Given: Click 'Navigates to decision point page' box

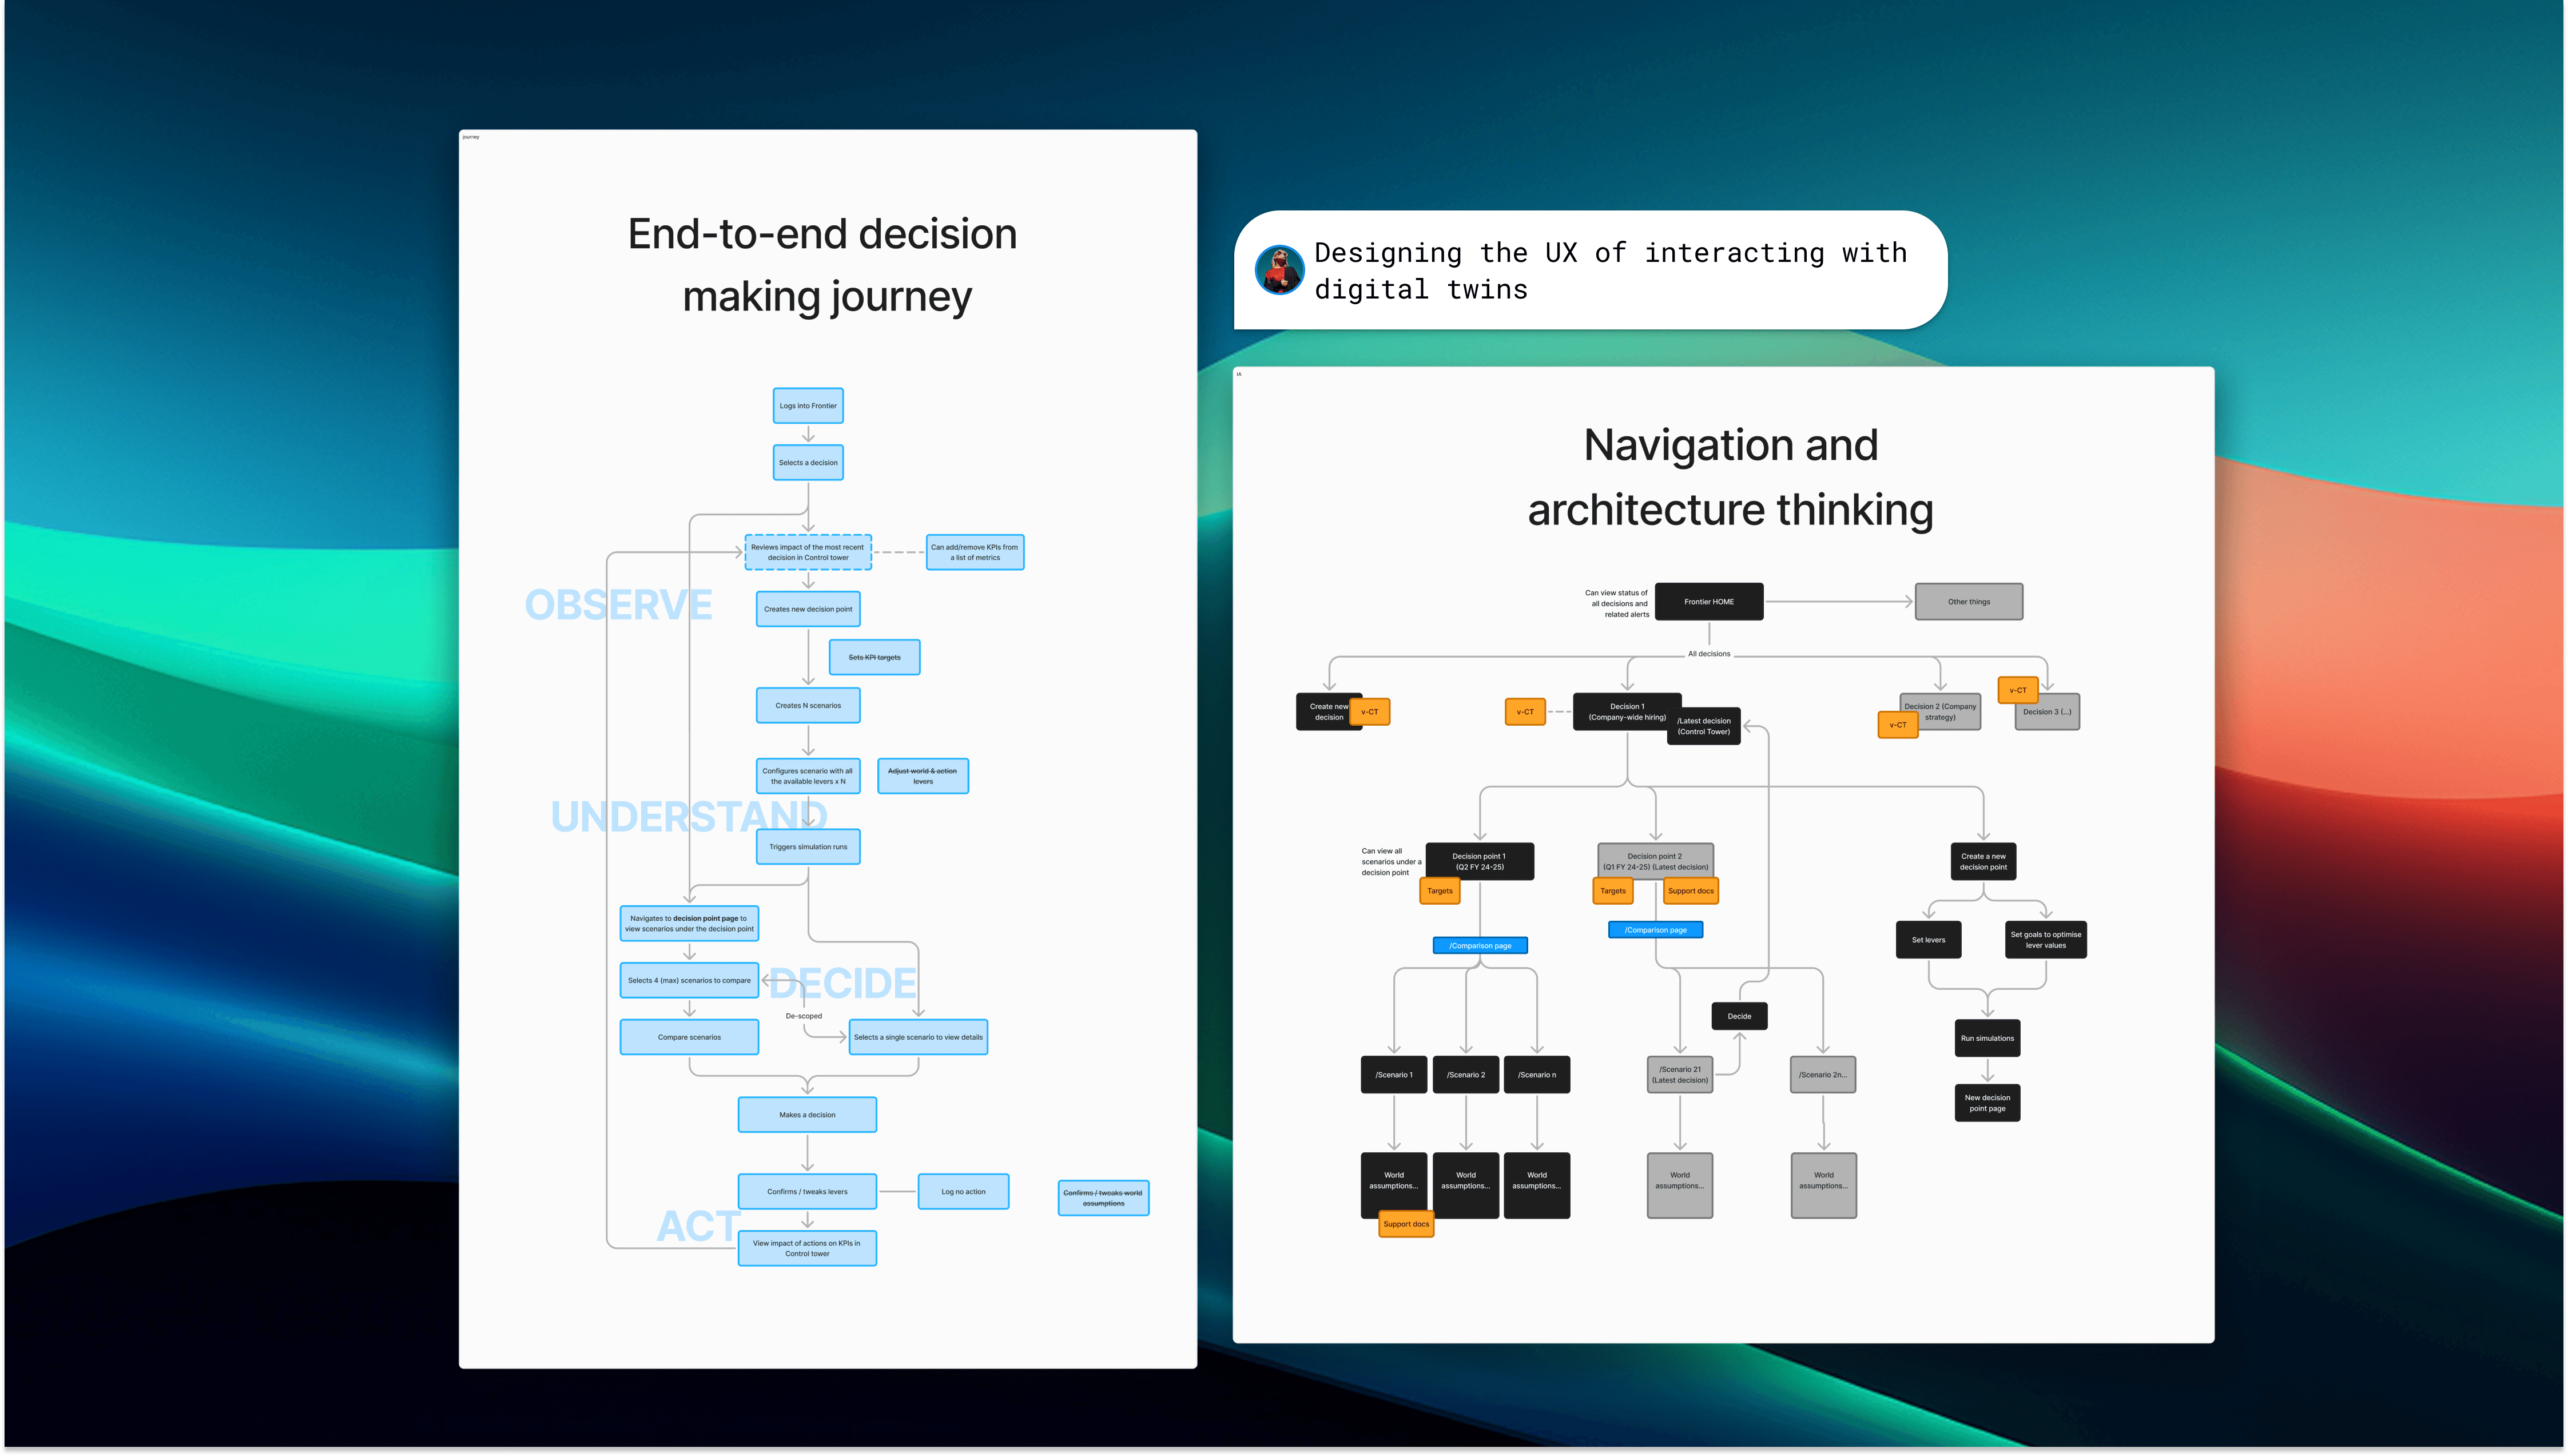Looking at the screenshot, I should (689, 923).
